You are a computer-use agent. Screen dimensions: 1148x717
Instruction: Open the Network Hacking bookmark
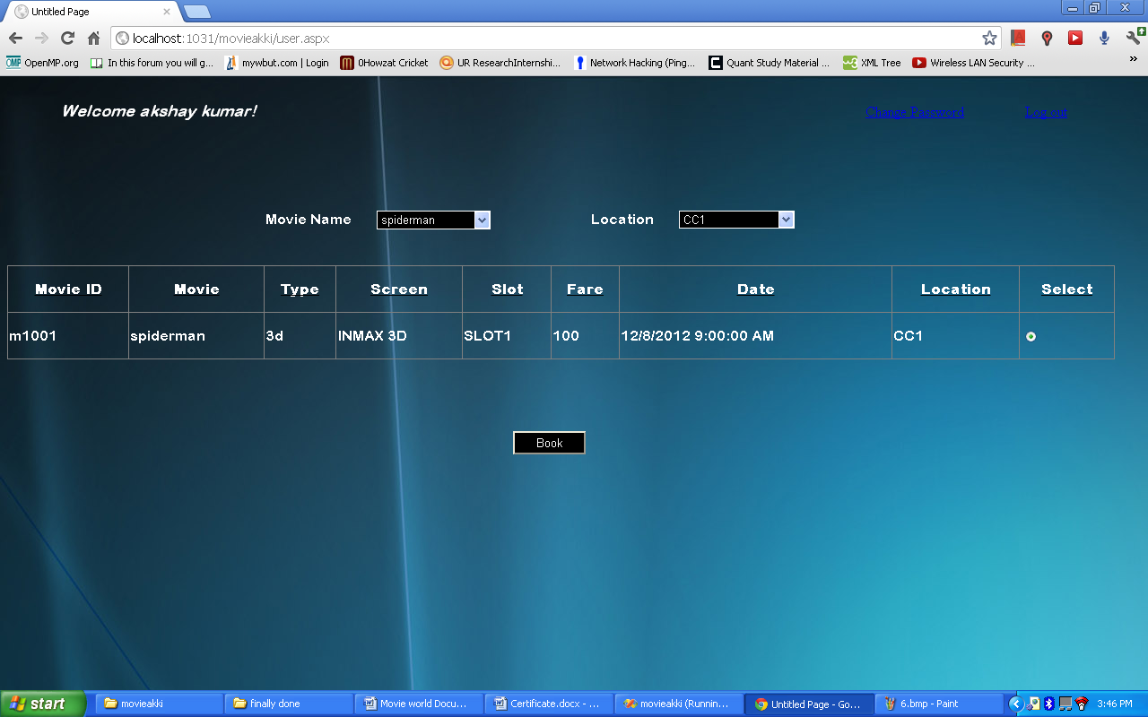click(634, 63)
